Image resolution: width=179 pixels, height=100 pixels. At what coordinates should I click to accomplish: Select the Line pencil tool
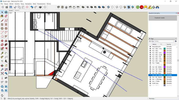[x=2, y=21]
